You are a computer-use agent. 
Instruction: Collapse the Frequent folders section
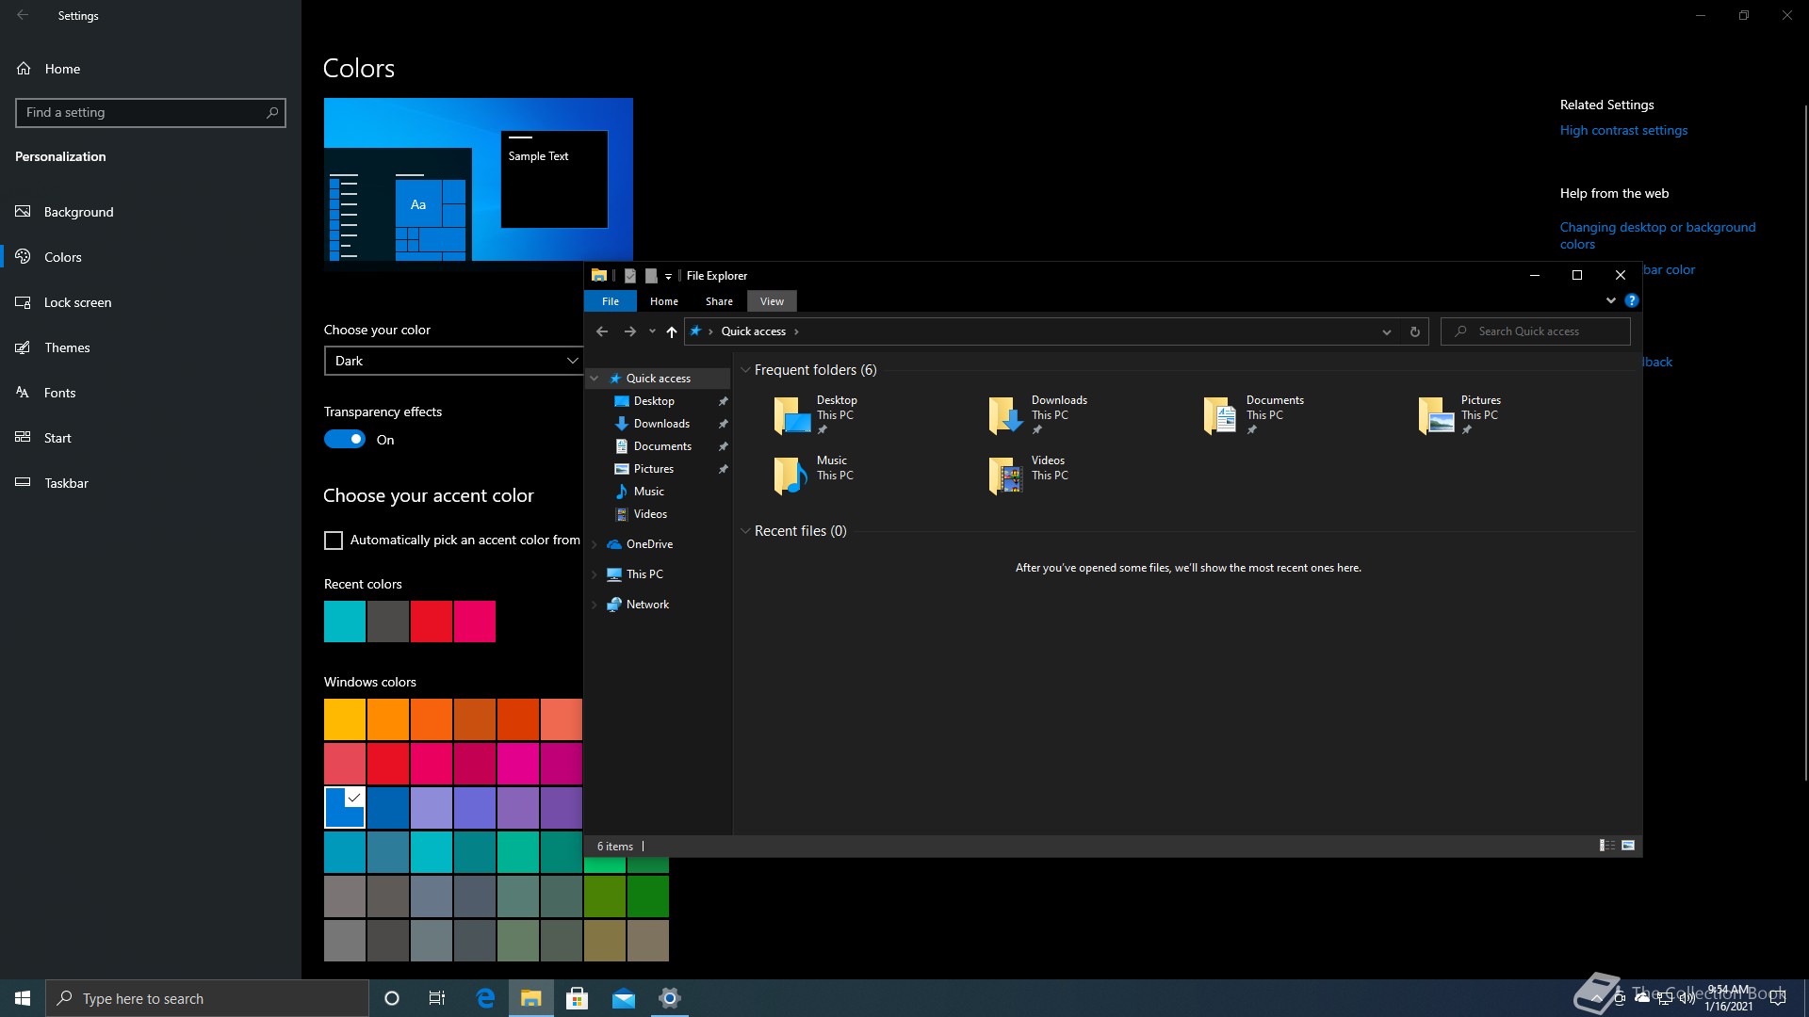tap(745, 370)
